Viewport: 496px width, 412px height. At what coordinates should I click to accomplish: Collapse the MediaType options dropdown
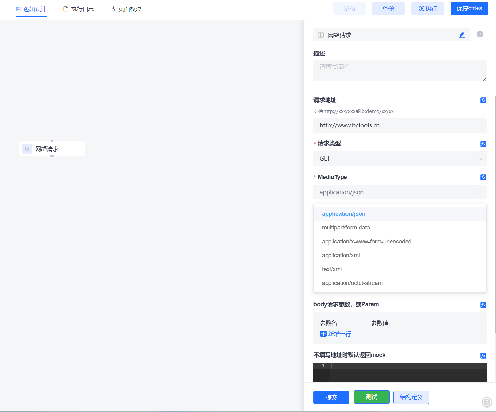[479, 192]
